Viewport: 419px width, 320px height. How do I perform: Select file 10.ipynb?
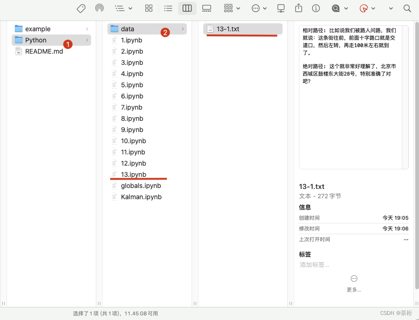coord(147,141)
